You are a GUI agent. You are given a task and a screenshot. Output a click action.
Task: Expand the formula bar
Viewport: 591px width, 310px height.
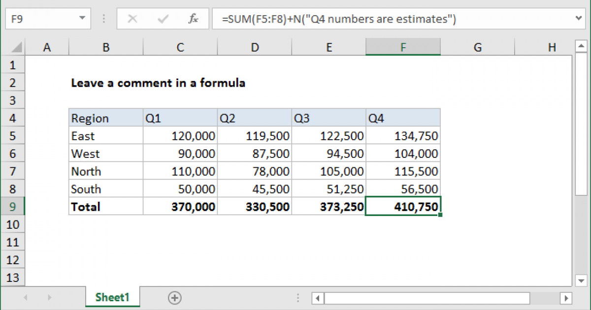(580, 19)
